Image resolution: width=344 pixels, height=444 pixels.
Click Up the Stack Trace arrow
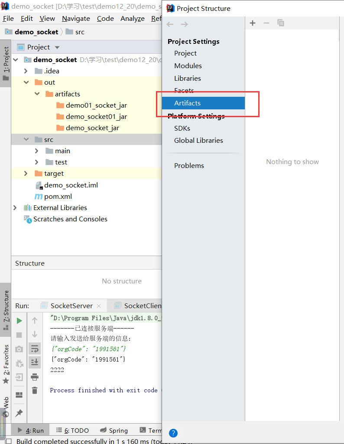tap(35, 320)
